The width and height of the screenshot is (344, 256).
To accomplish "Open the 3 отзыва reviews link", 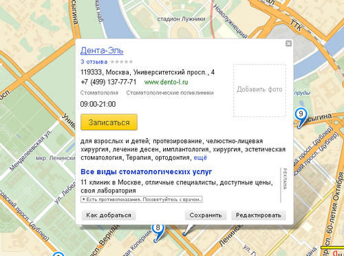I will coord(94,62).
